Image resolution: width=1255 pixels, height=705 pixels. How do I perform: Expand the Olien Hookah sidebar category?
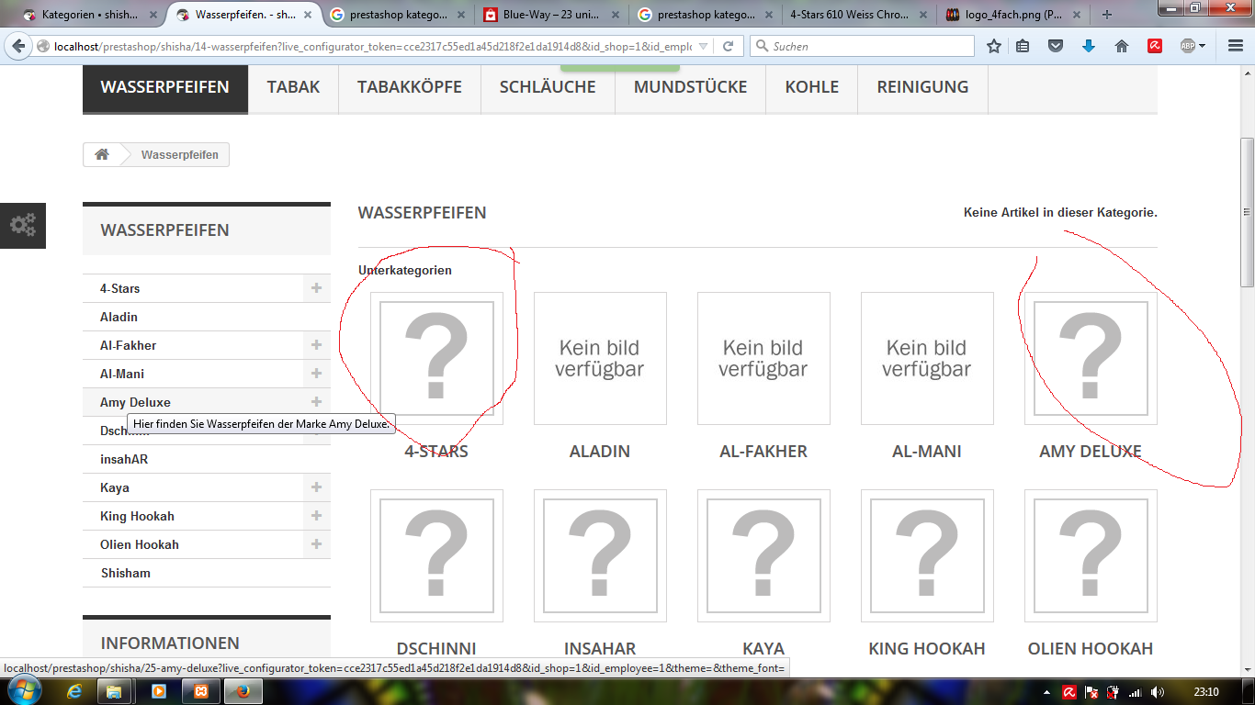(316, 544)
